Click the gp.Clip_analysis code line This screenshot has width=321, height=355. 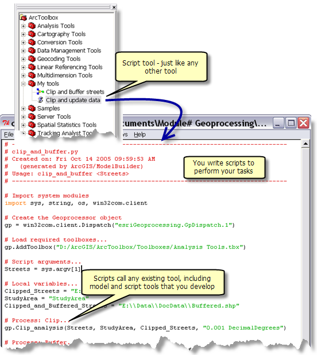[x=145, y=328]
